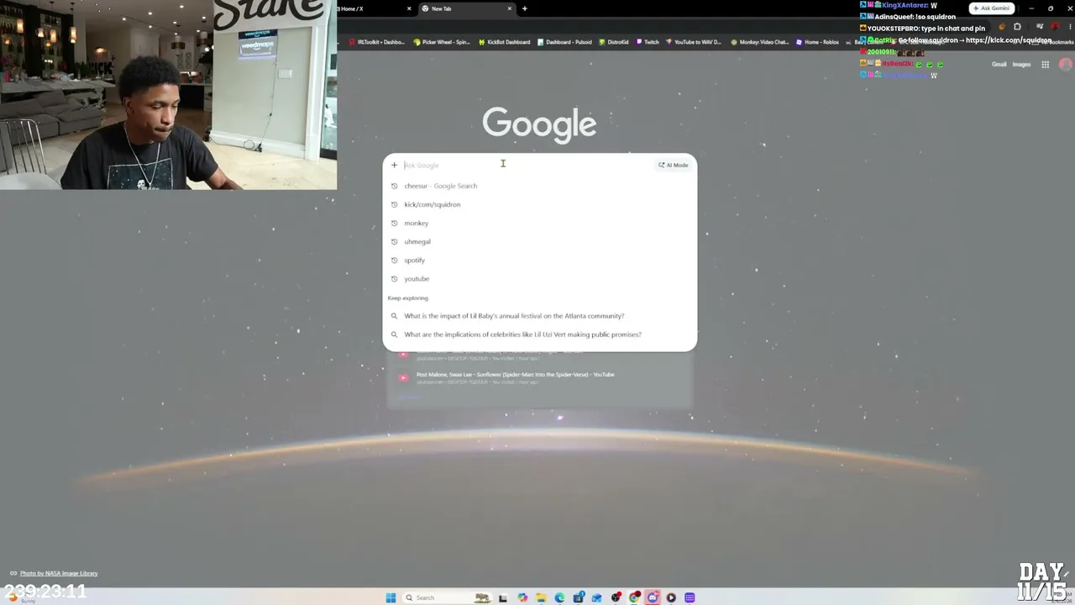Screen dimensions: 1075x605
Task: Open the media player taskbar icon
Action: tap(671, 597)
